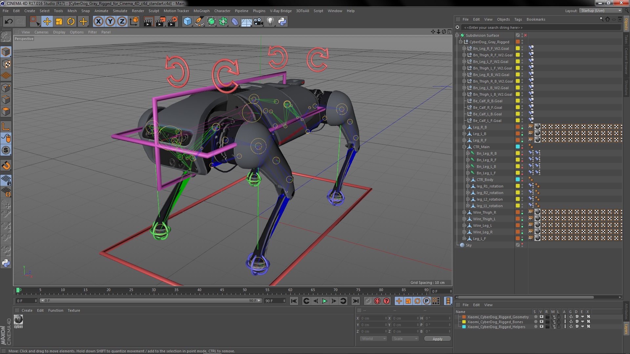Click the X position input field
The width and height of the screenshot is (630, 354).
pyautogui.click(x=373, y=318)
